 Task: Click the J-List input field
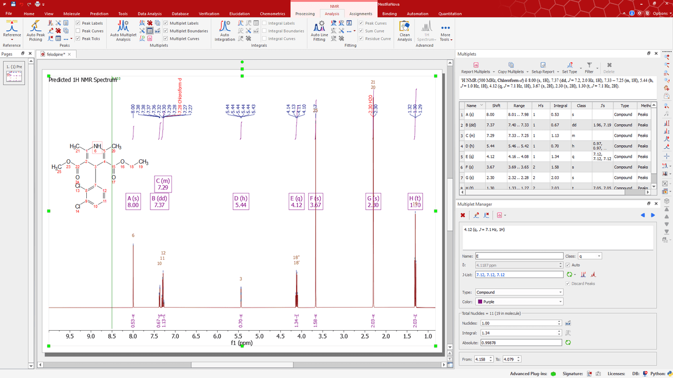point(519,274)
